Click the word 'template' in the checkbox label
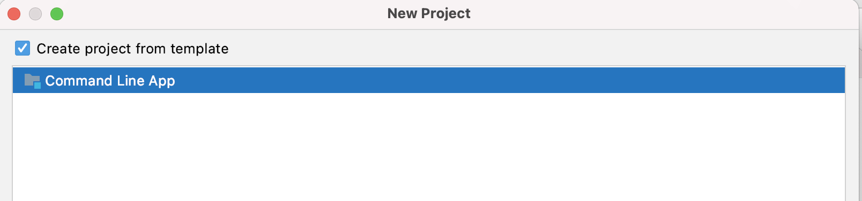Screen dimensions: 862x201 pyautogui.click(x=199, y=49)
